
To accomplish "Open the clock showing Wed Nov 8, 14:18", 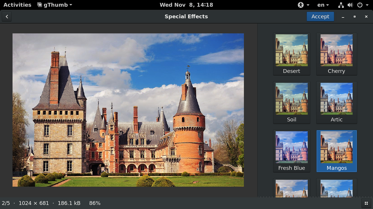I will (x=186, y=5).
